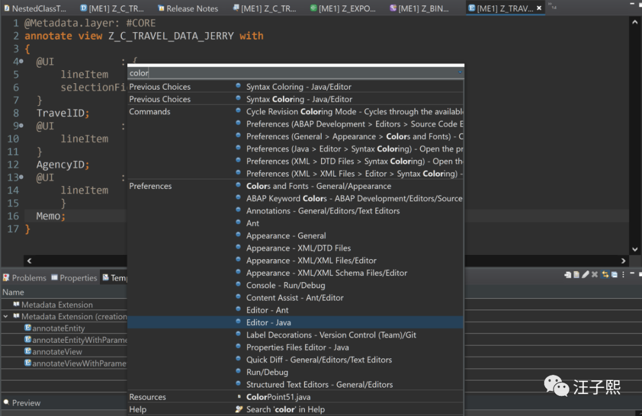Click the new template page icon
Viewport: 642px width, 416px height.
577,275
